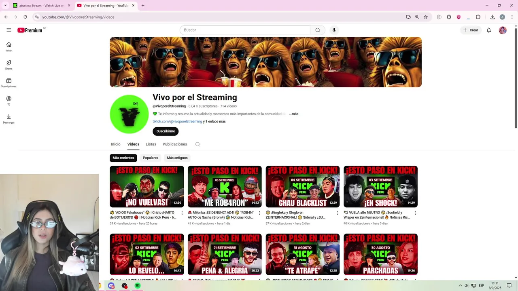This screenshot has width=518, height=291.
Task: Open the YouTube account avatar menu
Action: point(503,30)
